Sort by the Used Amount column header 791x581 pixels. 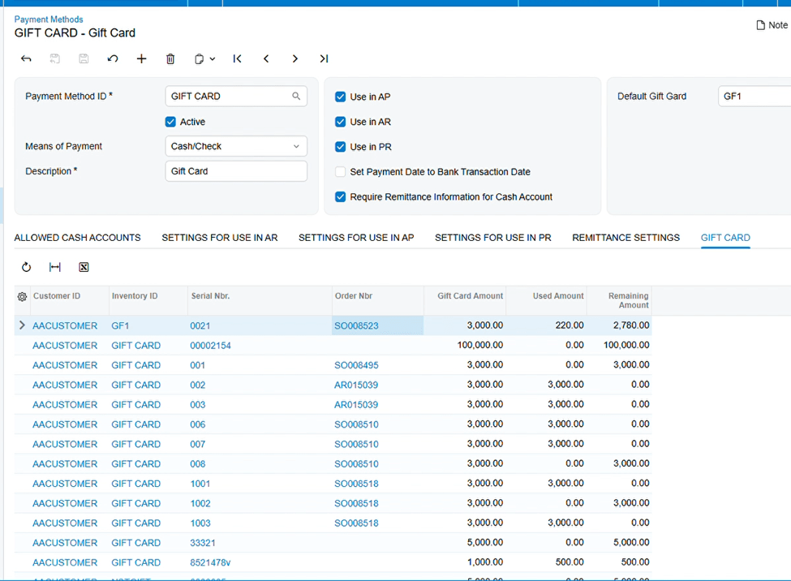pyautogui.click(x=558, y=296)
